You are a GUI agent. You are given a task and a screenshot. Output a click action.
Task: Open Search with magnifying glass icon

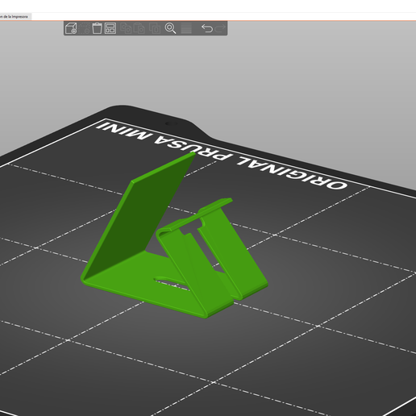pyautogui.click(x=170, y=28)
